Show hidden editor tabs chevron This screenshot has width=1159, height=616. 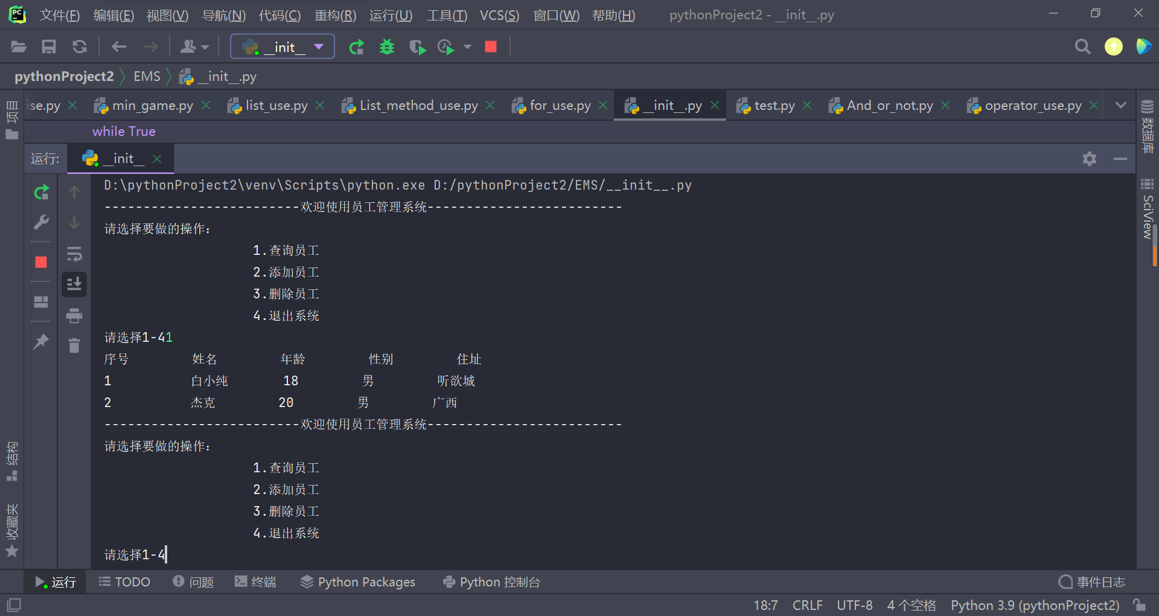coord(1121,105)
